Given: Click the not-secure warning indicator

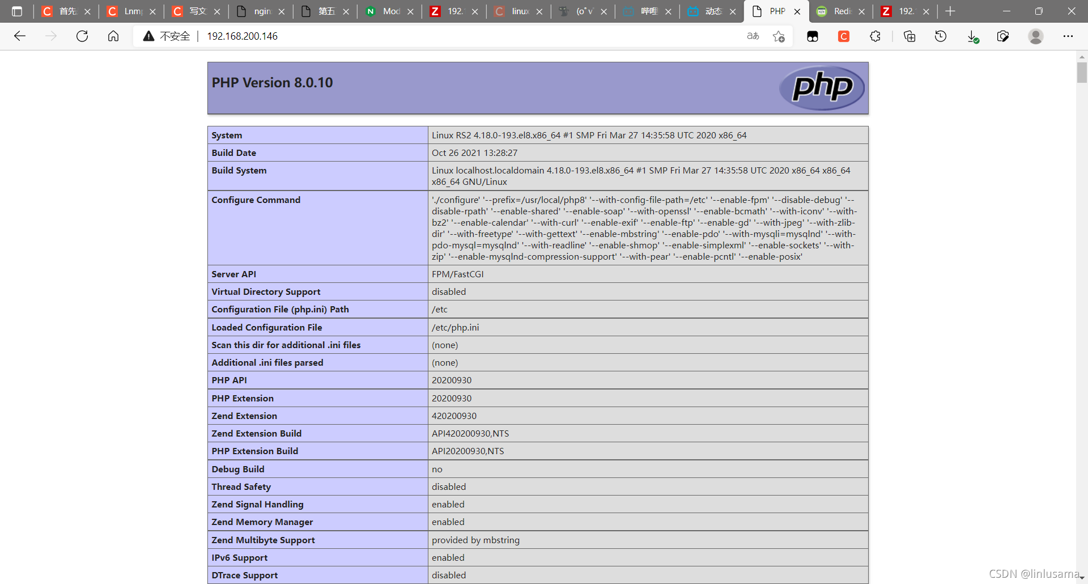Looking at the screenshot, I should coord(167,36).
